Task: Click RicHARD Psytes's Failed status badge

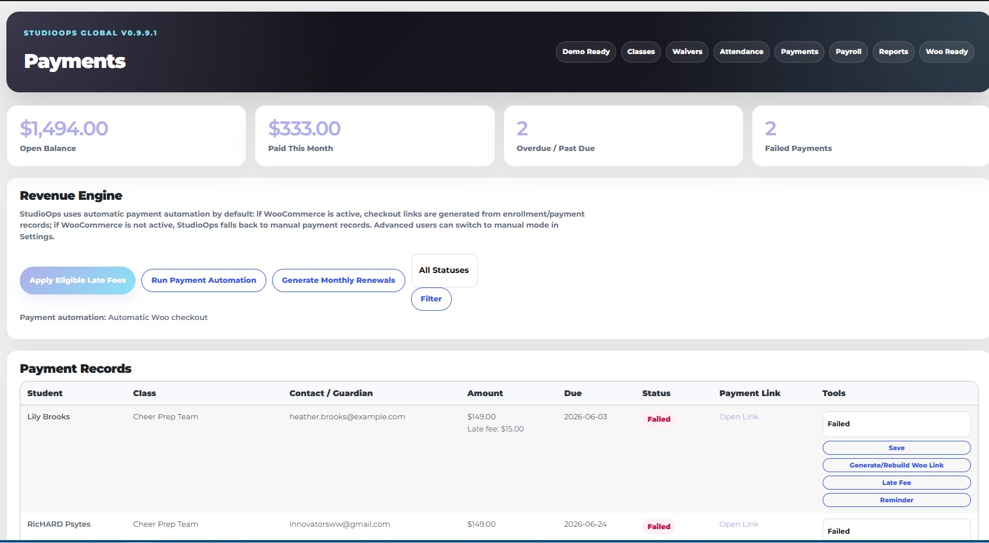Action: point(659,527)
